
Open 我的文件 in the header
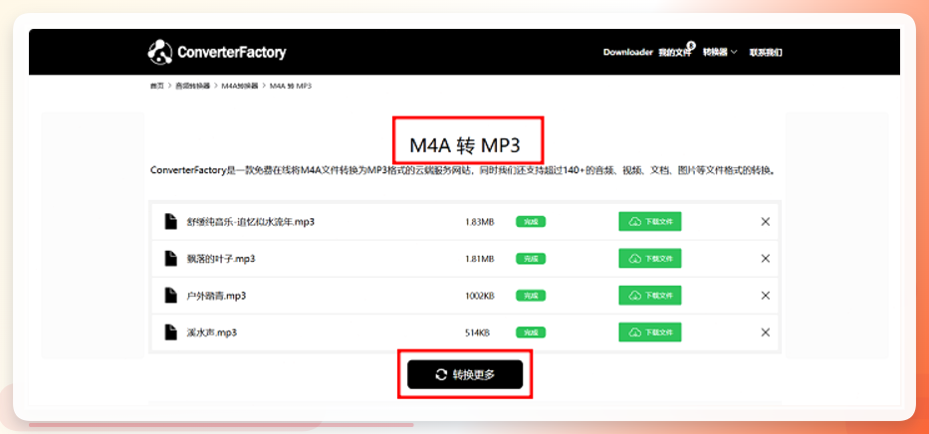click(675, 52)
